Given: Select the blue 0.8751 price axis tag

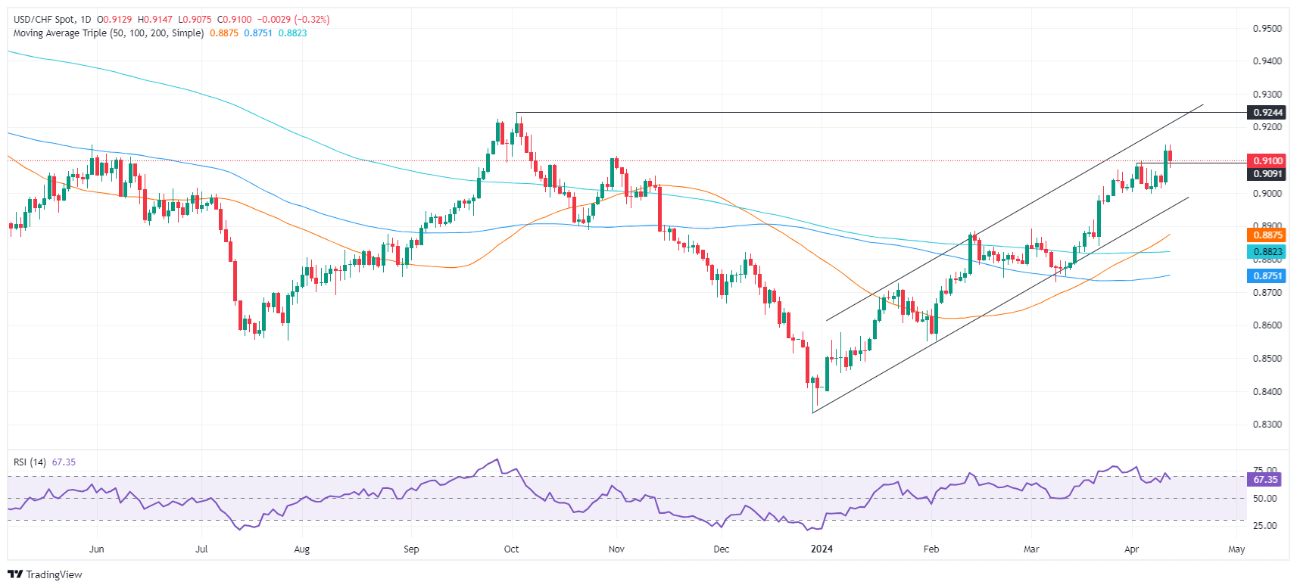Looking at the screenshot, I should 1267,276.
